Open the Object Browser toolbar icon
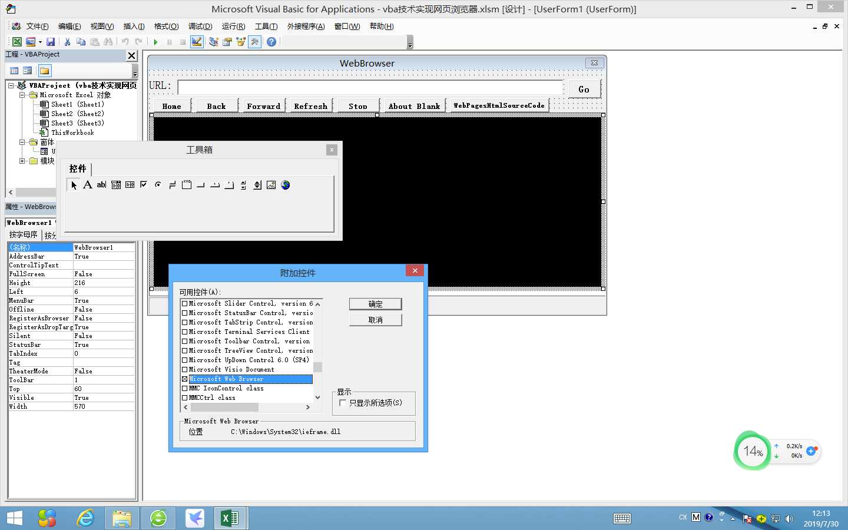This screenshot has width=848, height=530. (x=240, y=42)
